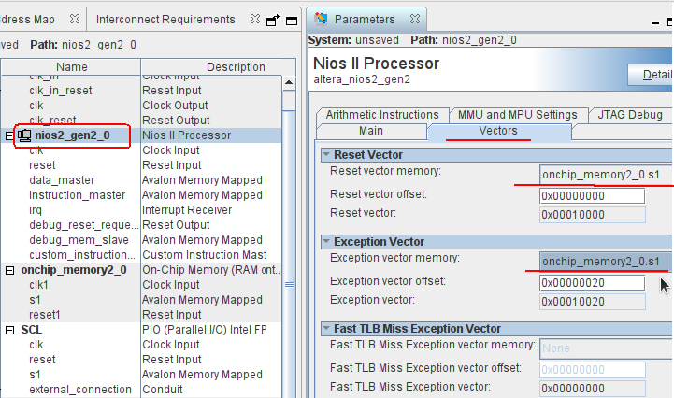Viewport: 674px width, 398px height.
Task: Switch to the Main tab
Action: (x=371, y=131)
